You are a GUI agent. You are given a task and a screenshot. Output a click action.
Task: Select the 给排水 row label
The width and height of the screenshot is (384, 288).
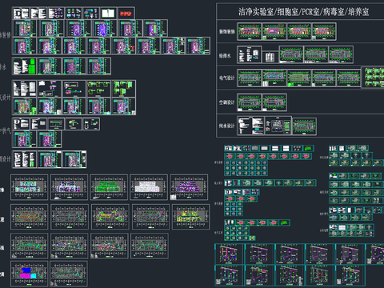coord(225,56)
